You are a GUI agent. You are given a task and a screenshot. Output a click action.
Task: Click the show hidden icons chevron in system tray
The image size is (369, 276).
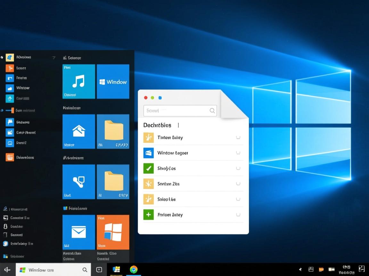tap(300, 269)
